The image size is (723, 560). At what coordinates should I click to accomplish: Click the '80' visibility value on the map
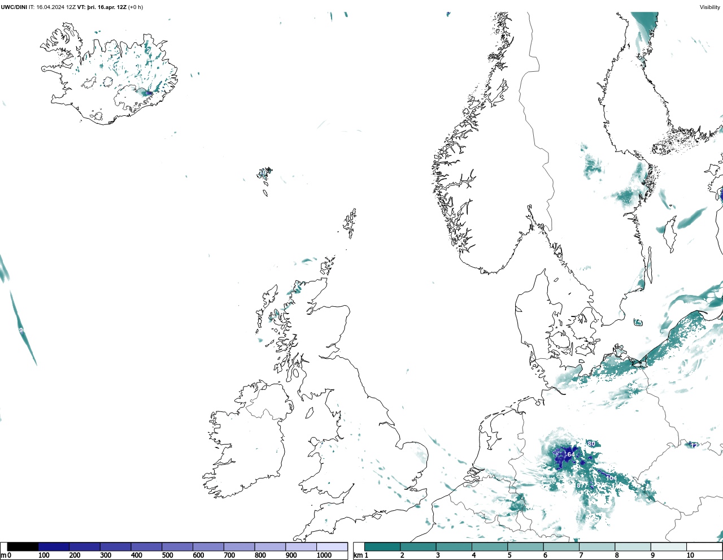[591, 444]
